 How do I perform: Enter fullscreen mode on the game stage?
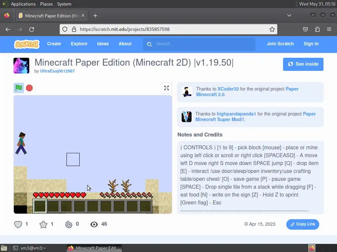[x=166, y=88]
